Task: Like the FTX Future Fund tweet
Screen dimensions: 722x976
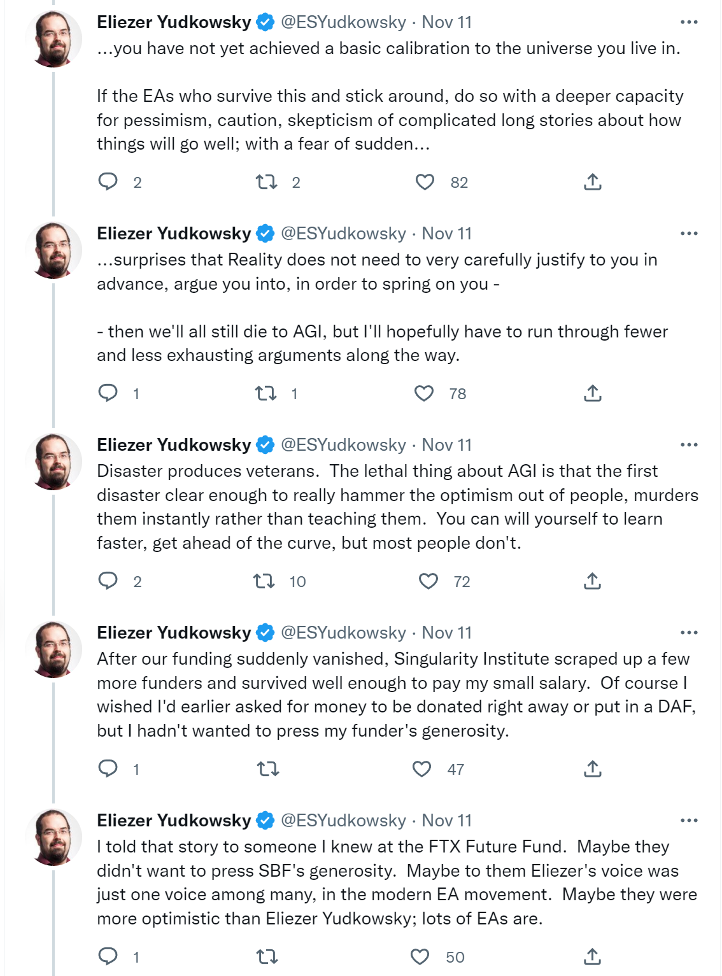Action: 420,956
